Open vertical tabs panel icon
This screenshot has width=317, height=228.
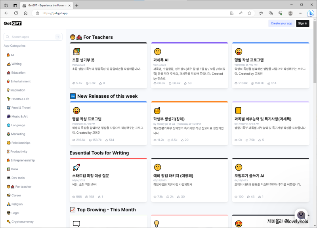15,6
